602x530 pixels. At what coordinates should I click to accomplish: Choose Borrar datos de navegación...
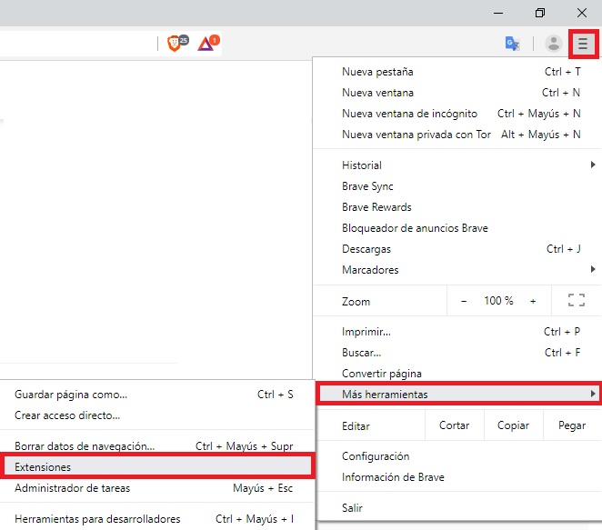point(156,446)
